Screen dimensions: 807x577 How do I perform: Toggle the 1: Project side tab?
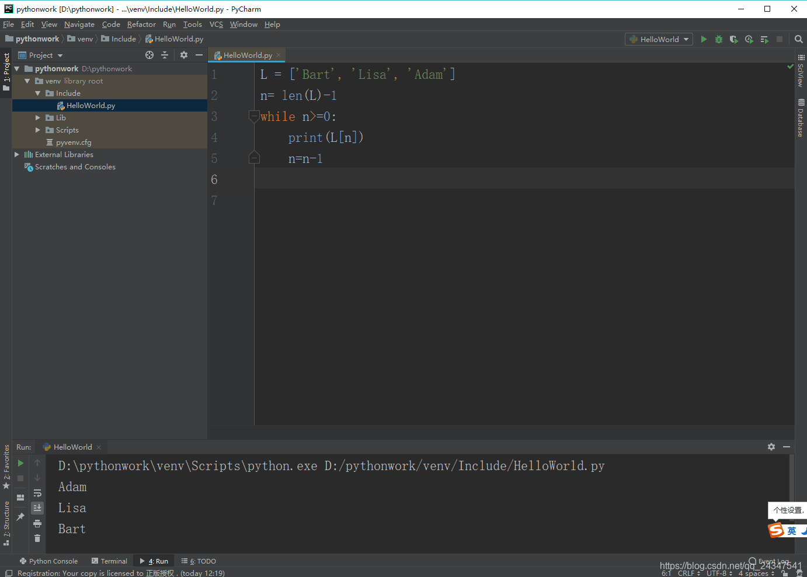click(x=6, y=72)
